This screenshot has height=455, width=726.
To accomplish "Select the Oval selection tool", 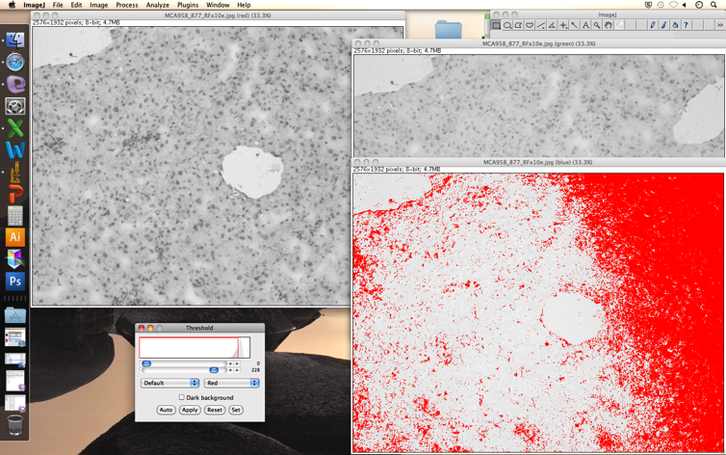I will pos(507,25).
